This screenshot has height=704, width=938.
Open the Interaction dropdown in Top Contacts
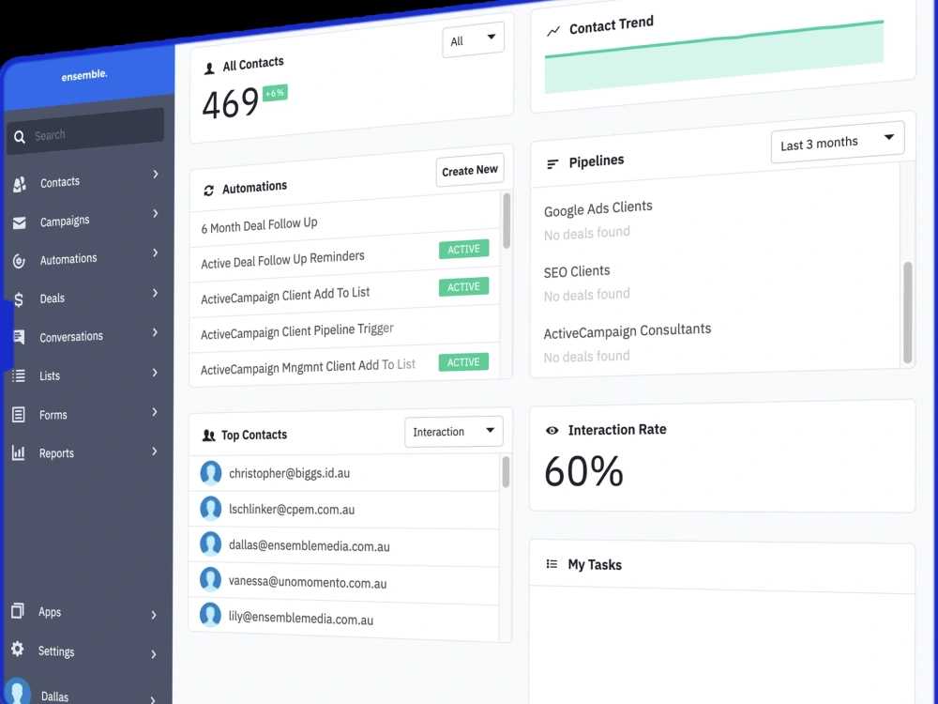[x=453, y=432]
